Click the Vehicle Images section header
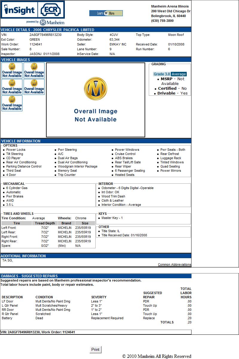 point(96,60)
